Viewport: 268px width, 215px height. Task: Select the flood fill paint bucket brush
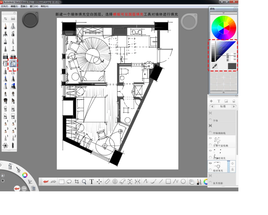(5, 63)
